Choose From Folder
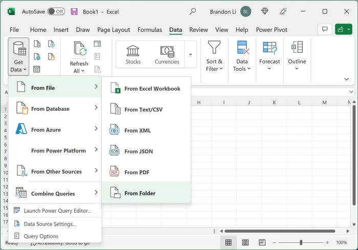The image size is (358, 250). [x=146, y=192]
